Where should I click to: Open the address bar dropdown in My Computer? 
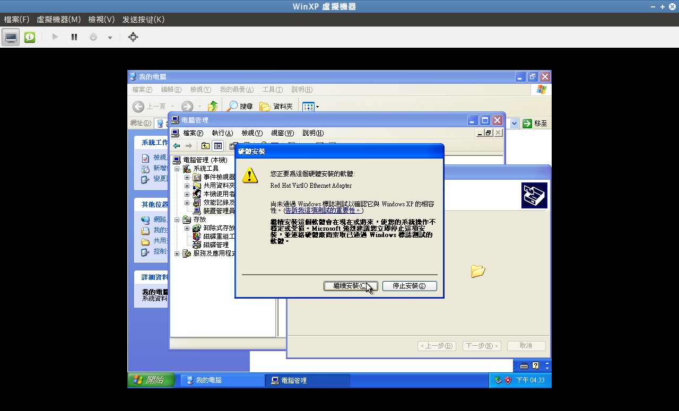coord(514,123)
